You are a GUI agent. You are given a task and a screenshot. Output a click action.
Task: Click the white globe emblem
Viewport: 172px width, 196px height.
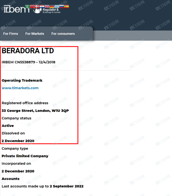(x=38, y=11)
